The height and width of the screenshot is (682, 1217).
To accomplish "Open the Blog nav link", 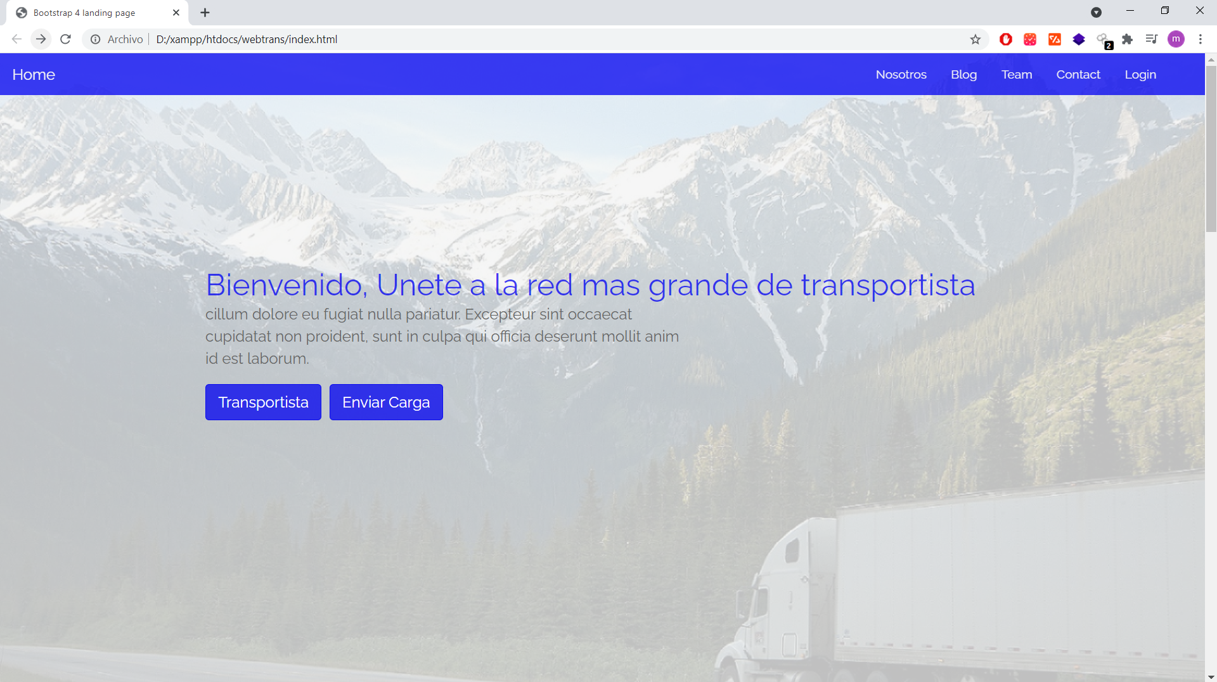I will 964,75.
